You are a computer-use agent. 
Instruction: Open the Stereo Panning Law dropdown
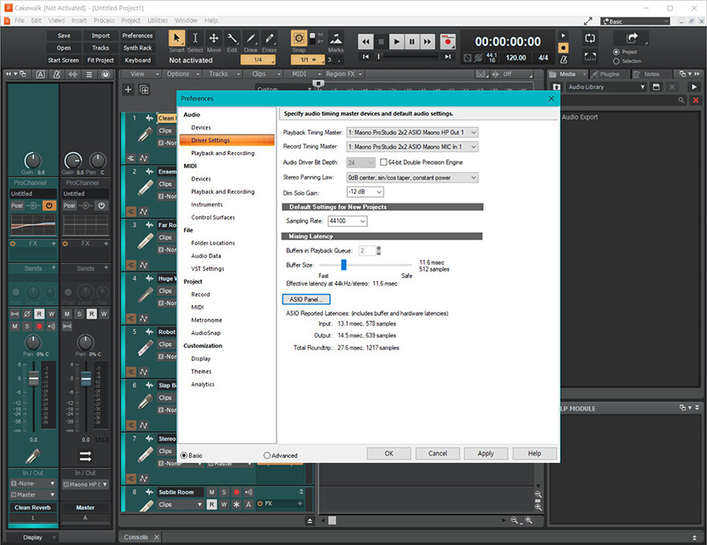click(411, 177)
